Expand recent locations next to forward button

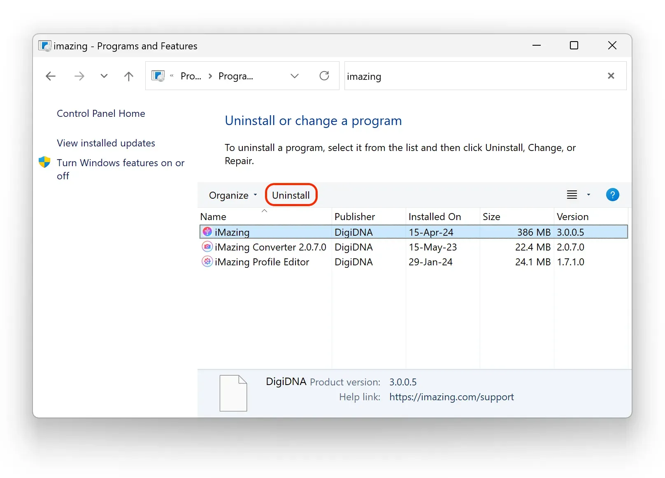(x=104, y=76)
